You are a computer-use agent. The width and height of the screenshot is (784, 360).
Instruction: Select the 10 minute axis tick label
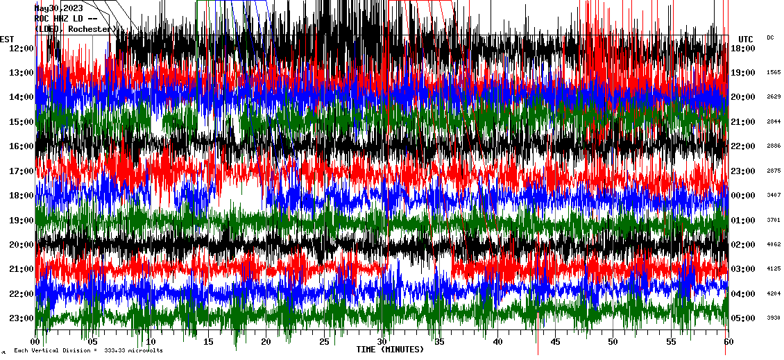click(x=151, y=342)
